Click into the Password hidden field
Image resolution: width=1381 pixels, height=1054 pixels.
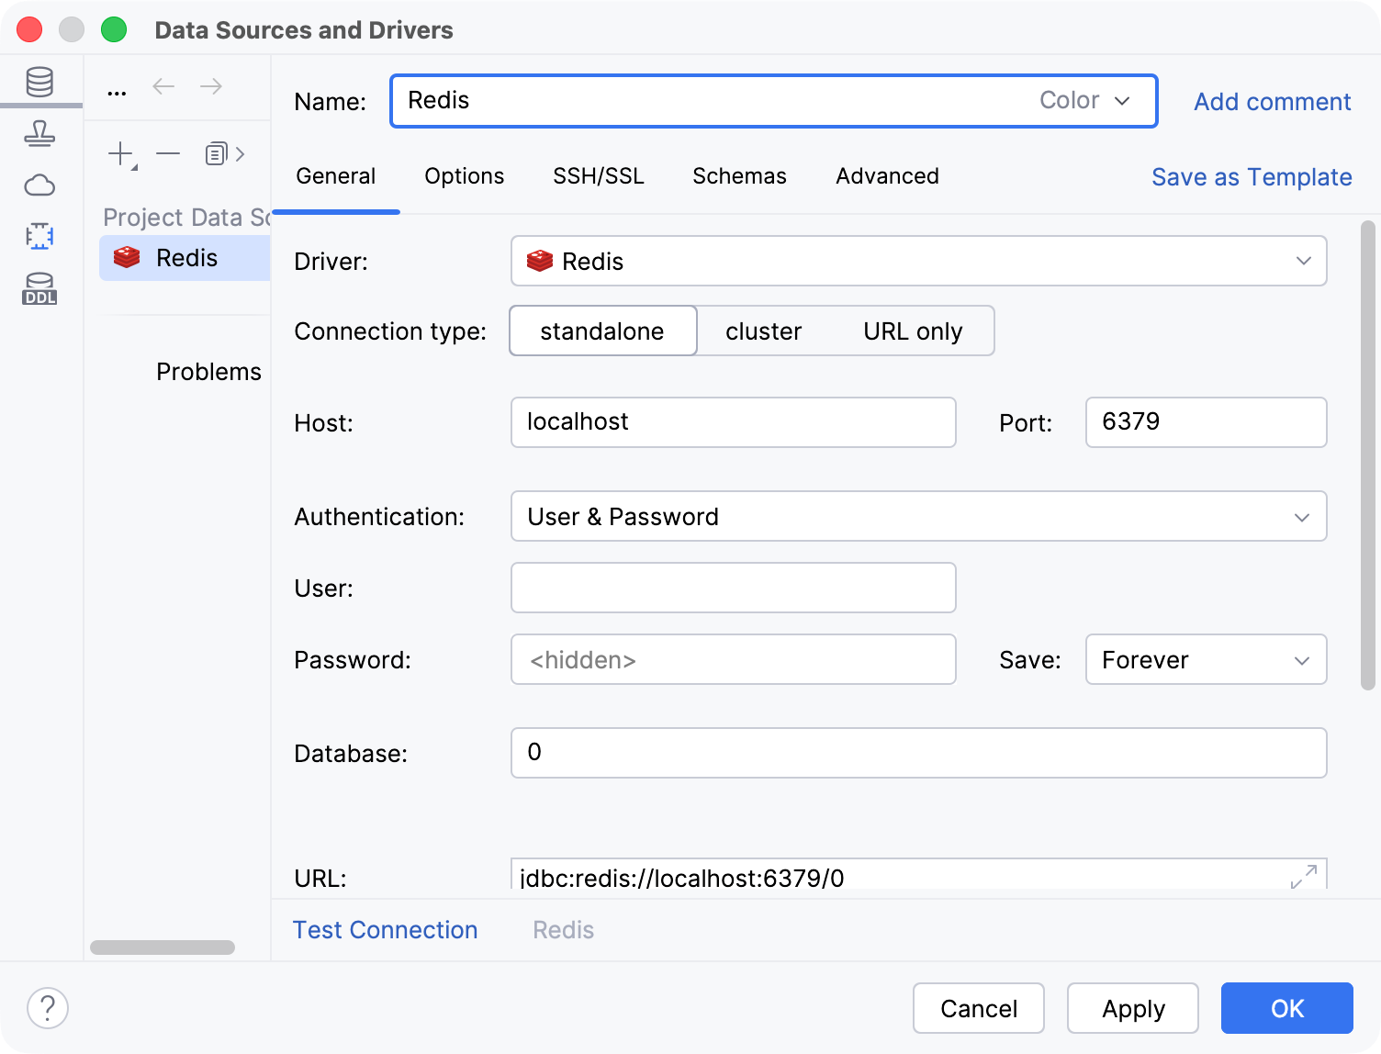click(734, 659)
